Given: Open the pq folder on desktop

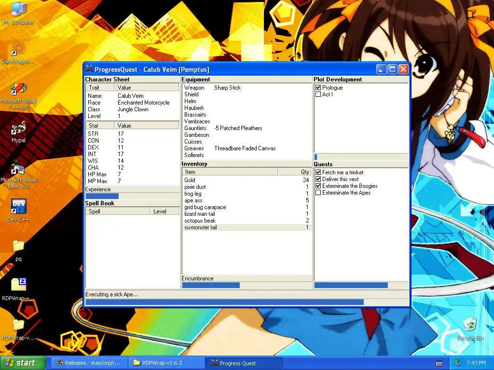Looking at the screenshot, I should point(18,251).
